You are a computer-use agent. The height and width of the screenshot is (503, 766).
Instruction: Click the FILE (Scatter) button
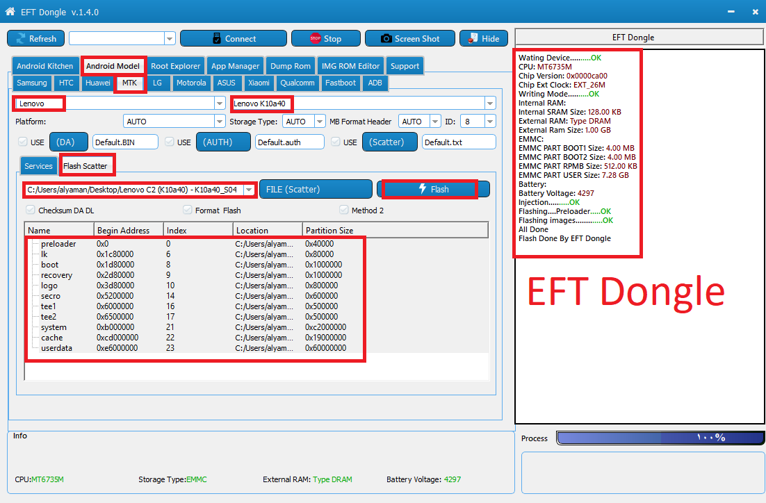tap(316, 190)
